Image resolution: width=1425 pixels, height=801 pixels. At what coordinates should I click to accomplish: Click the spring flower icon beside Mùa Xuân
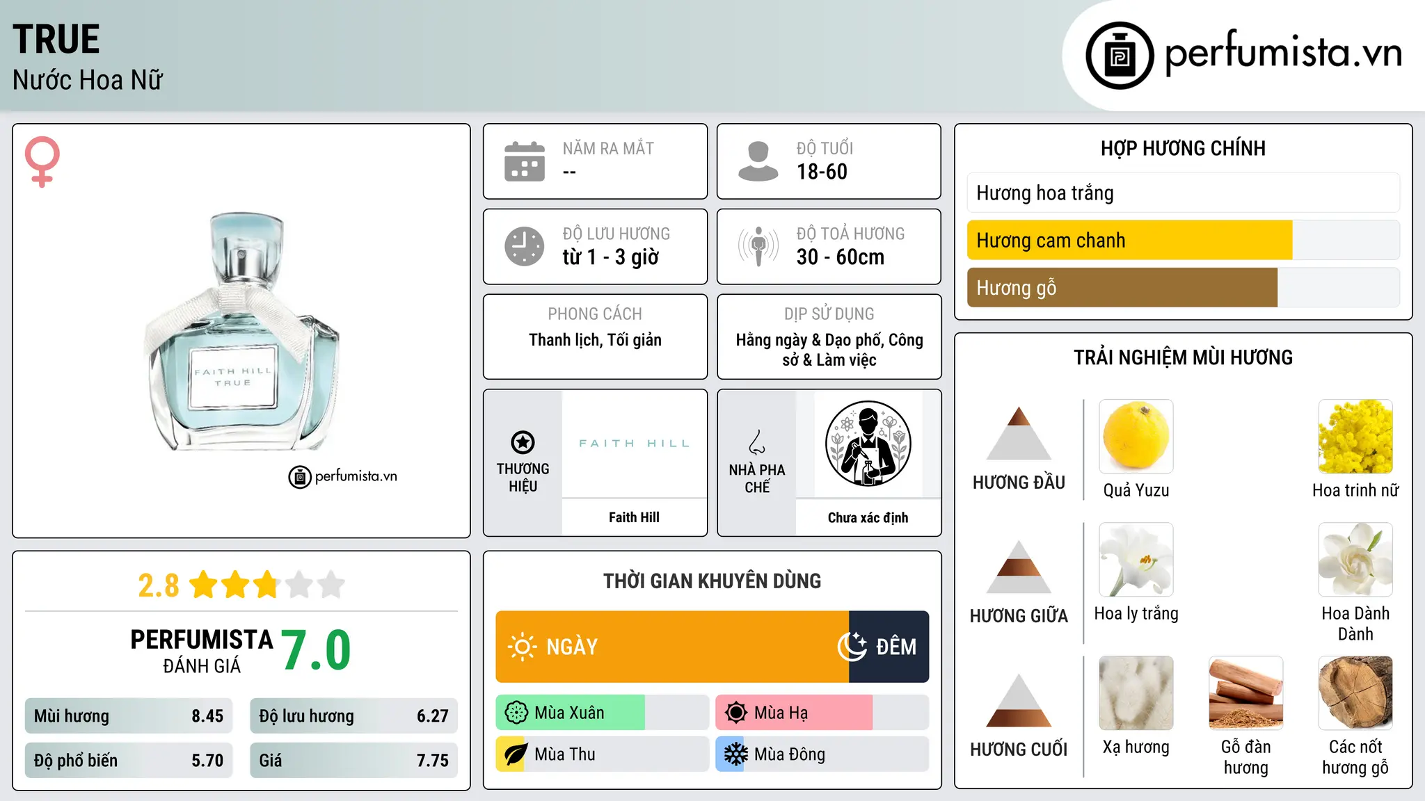516,713
